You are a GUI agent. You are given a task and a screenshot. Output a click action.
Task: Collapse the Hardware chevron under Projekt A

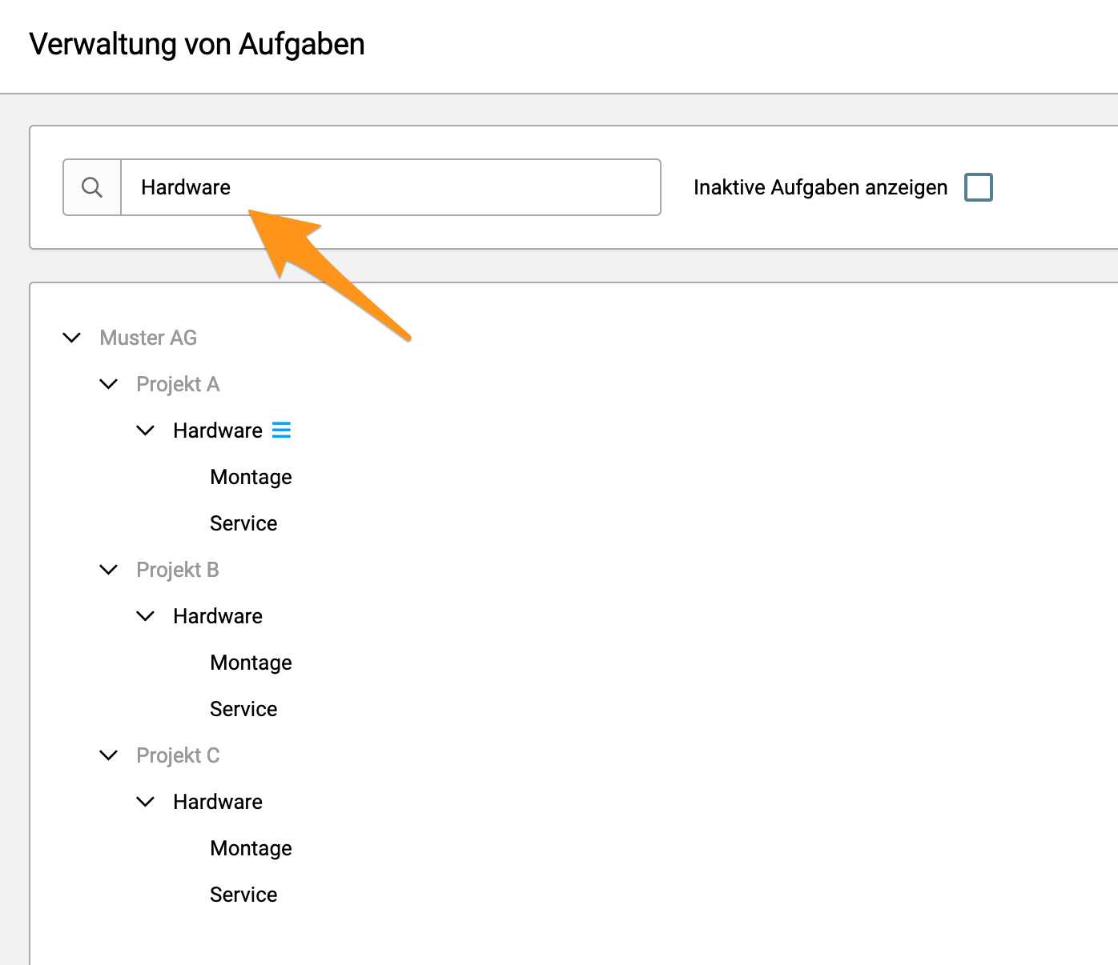146,430
